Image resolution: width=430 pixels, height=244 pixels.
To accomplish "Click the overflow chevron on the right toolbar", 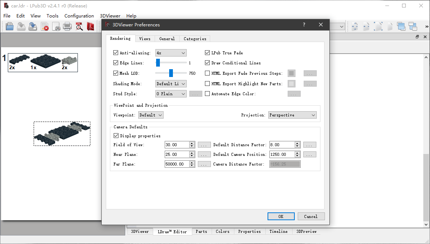I will click(427, 26).
